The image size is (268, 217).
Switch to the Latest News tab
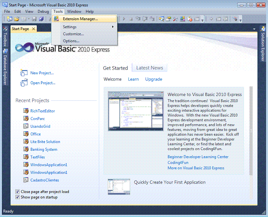(x=150, y=68)
